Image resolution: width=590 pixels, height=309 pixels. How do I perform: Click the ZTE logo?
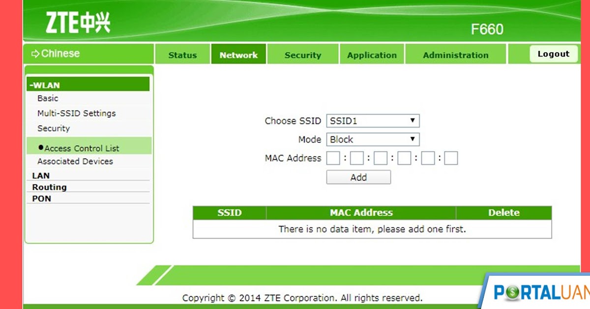click(78, 23)
